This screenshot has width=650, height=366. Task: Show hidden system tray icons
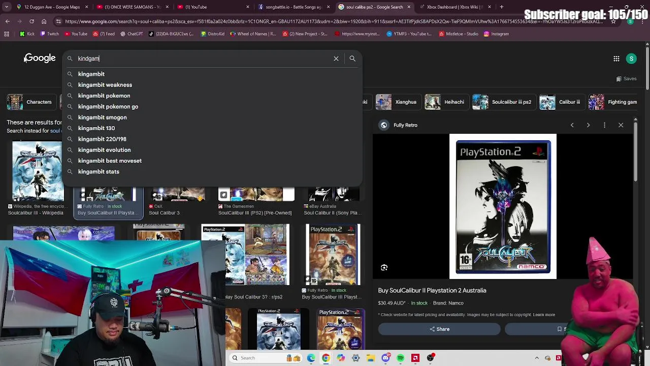[537, 358]
